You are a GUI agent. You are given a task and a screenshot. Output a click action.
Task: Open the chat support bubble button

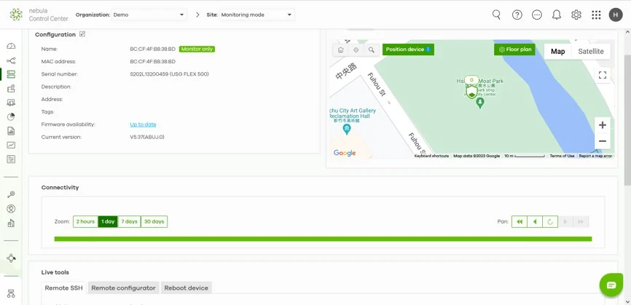(x=611, y=285)
